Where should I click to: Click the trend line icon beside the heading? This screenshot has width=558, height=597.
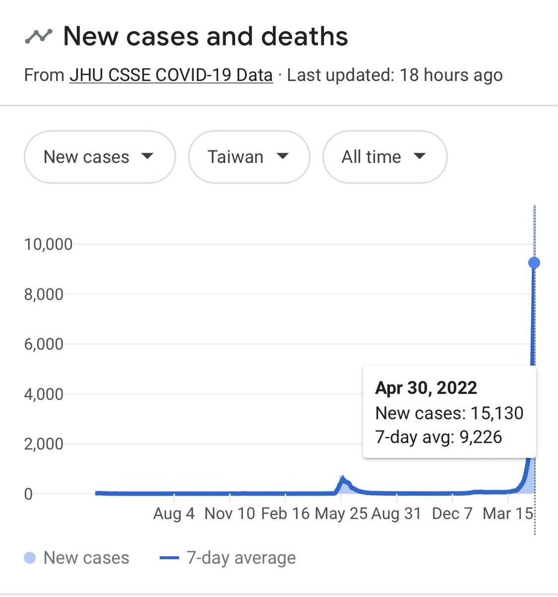(x=38, y=37)
